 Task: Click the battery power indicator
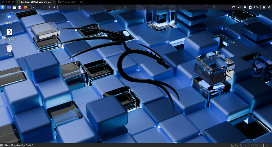click(x=250, y=7)
